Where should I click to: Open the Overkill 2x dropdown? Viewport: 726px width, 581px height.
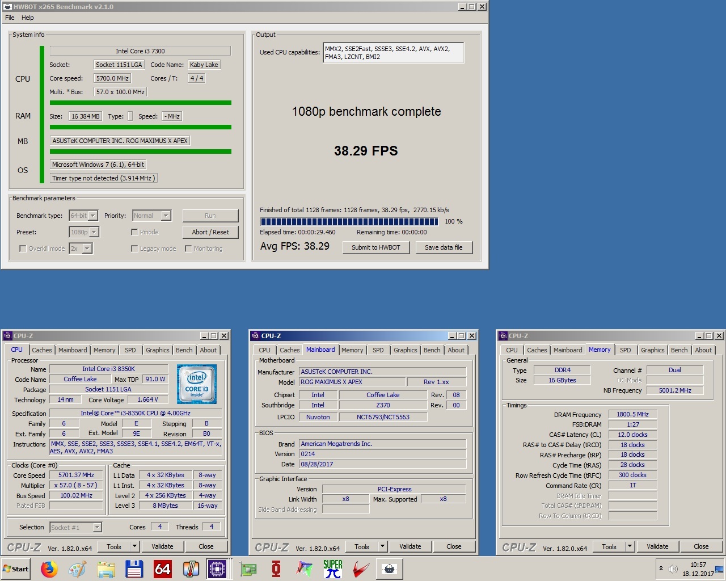pyautogui.click(x=81, y=249)
